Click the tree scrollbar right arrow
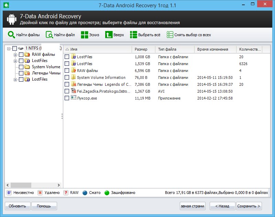This screenshot has height=217, width=275. click(x=58, y=185)
